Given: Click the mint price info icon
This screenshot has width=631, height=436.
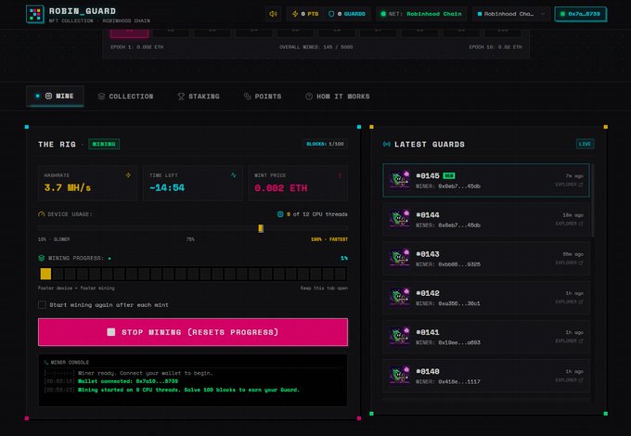Looking at the screenshot, I should [x=340, y=175].
